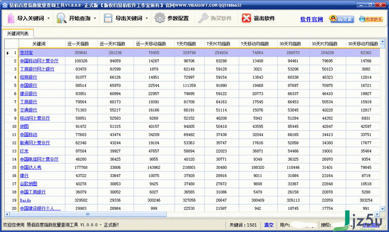Click cell value 300246 in Baidu row
389x232 pixels.
point(154,200)
